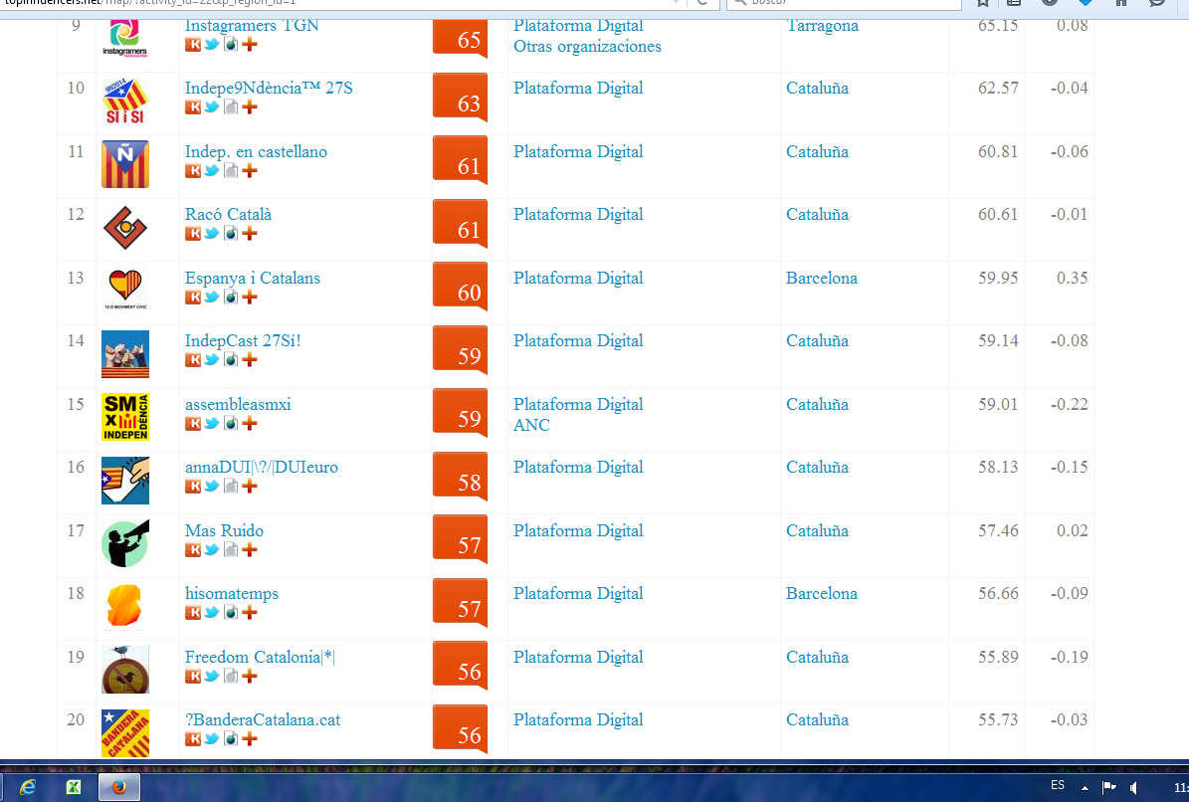Click orange plus icon under Mas Ruido
Viewport: 1189px width, 802px height.
point(250,550)
